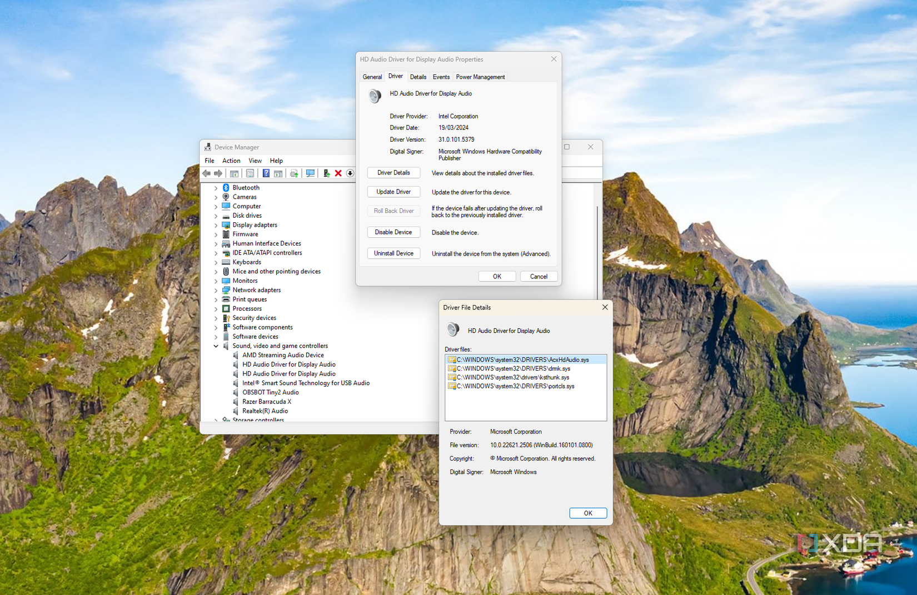
Task: Collapse Sound, video and game controllers
Action: [x=216, y=346]
